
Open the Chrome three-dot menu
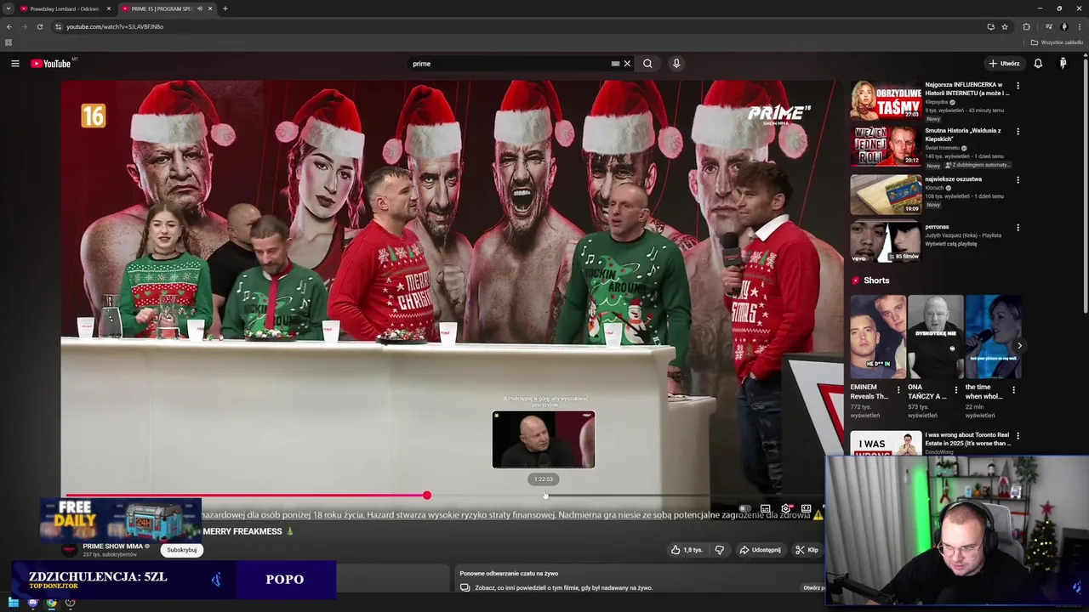[1079, 26]
